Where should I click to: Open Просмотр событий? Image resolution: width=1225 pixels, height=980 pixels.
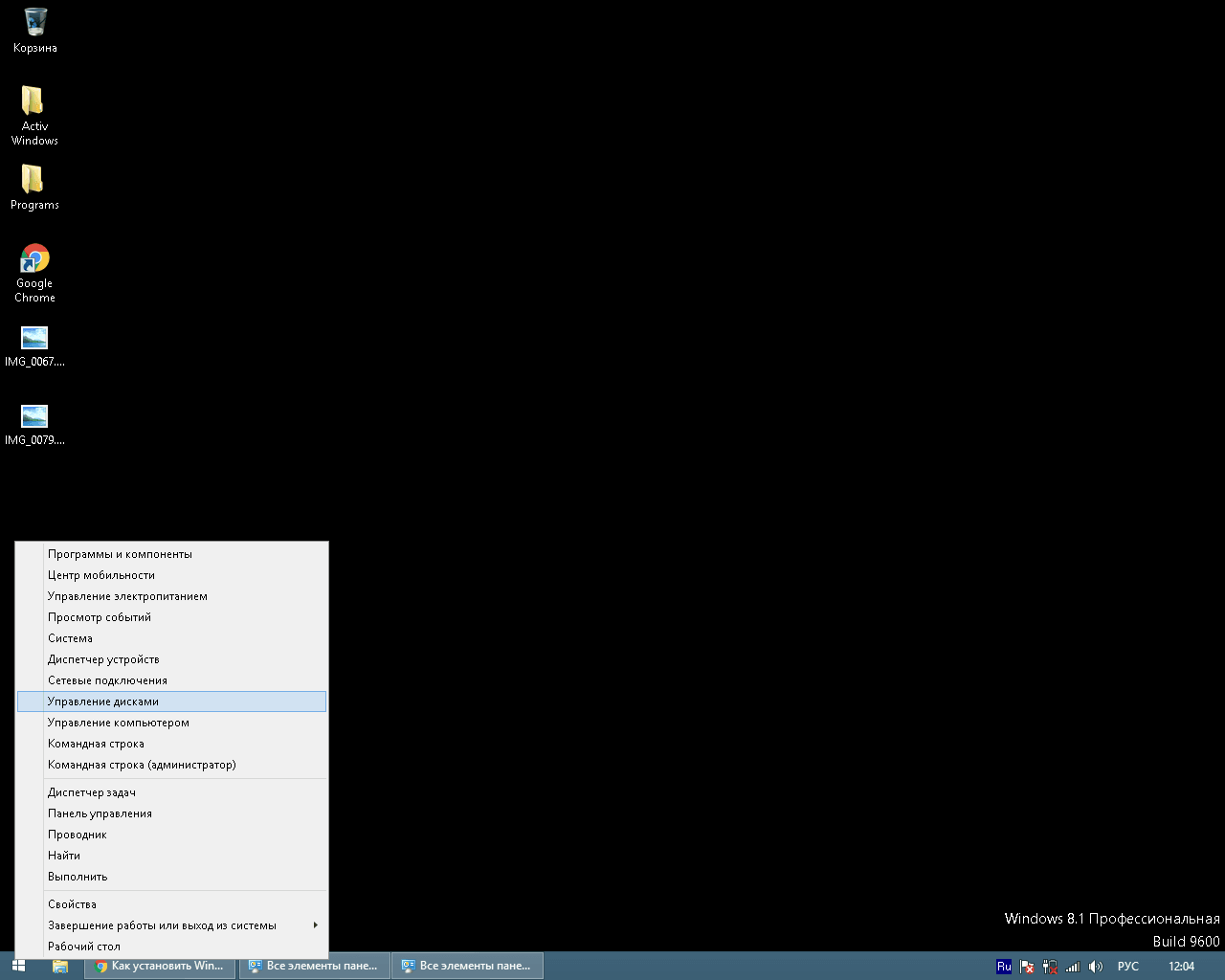click(172, 617)
